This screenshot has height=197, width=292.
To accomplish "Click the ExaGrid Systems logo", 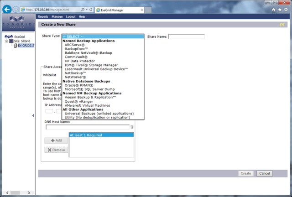I will tap(18, 22).
